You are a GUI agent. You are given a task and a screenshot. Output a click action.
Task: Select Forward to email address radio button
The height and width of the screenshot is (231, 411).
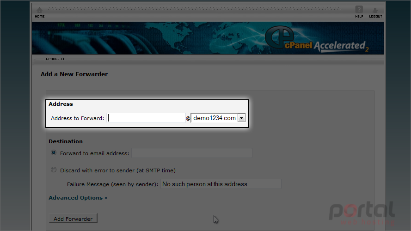point(54,152)
